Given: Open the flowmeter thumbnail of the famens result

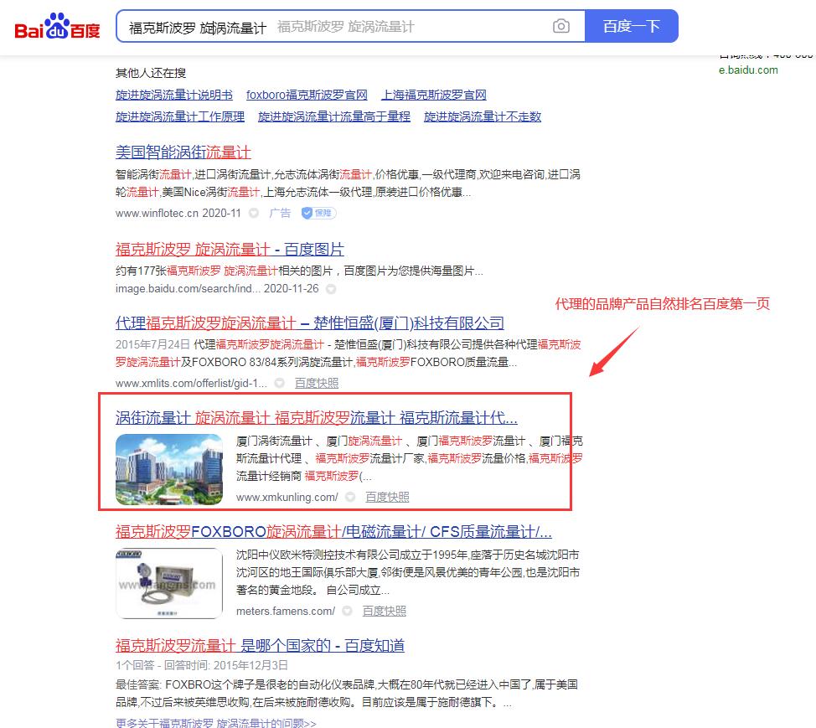Looking at the screenshot, I should pos(169,583).
